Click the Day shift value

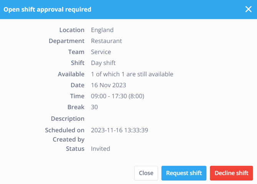coord(103,63)
